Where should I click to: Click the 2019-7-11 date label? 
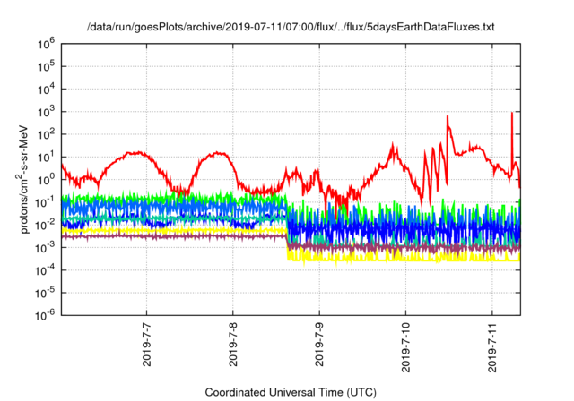492,347
